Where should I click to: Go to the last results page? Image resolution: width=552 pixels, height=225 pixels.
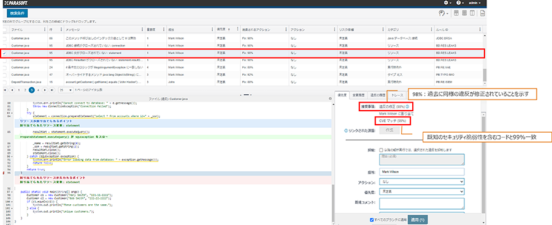(x=52, y=90)
